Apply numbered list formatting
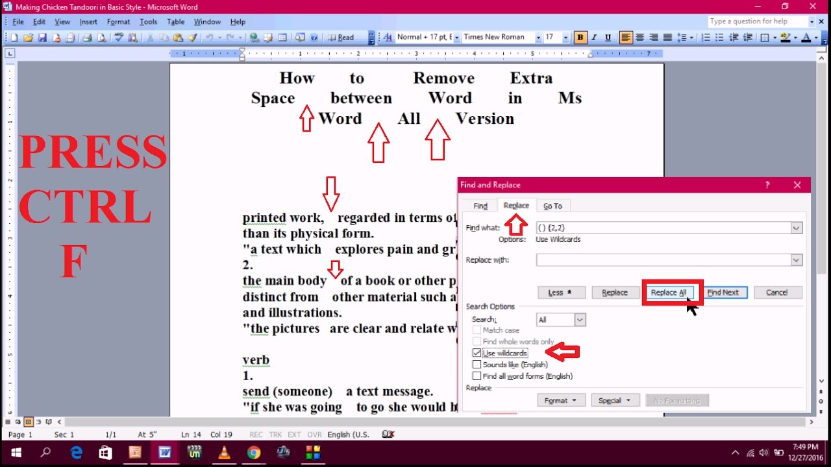The height and width of the screenshot is (467, 831). tap(706, 38)
